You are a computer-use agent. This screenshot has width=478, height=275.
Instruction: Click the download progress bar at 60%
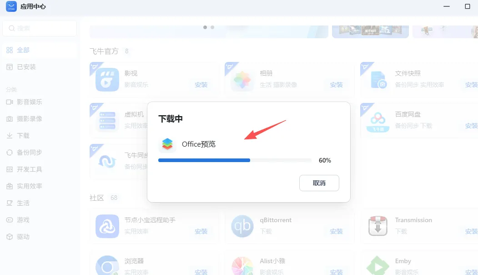point(234,160)
